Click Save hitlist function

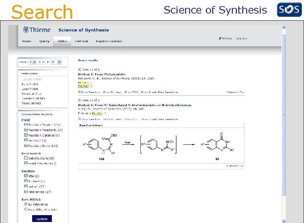tap(30, 84)
